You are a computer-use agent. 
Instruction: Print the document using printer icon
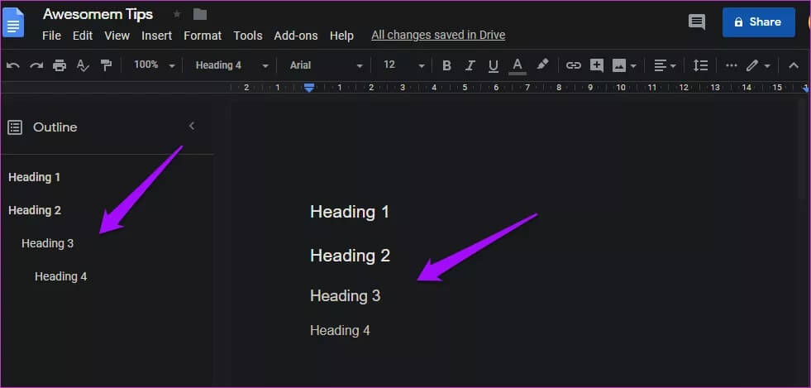(x=60, y=65)
